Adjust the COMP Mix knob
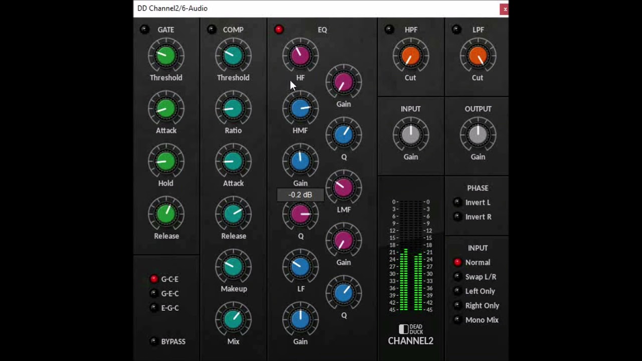Image resolution: width=642 pixels, height=361 pixels. pyautogui.click(x=233, y=319)
